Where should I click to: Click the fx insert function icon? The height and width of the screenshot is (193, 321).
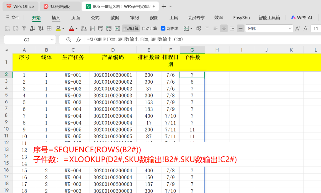click(x=78, y=40)
